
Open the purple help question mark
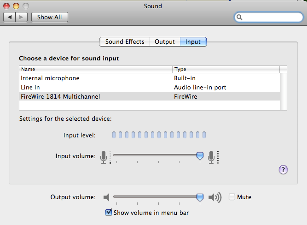(283, 170)
